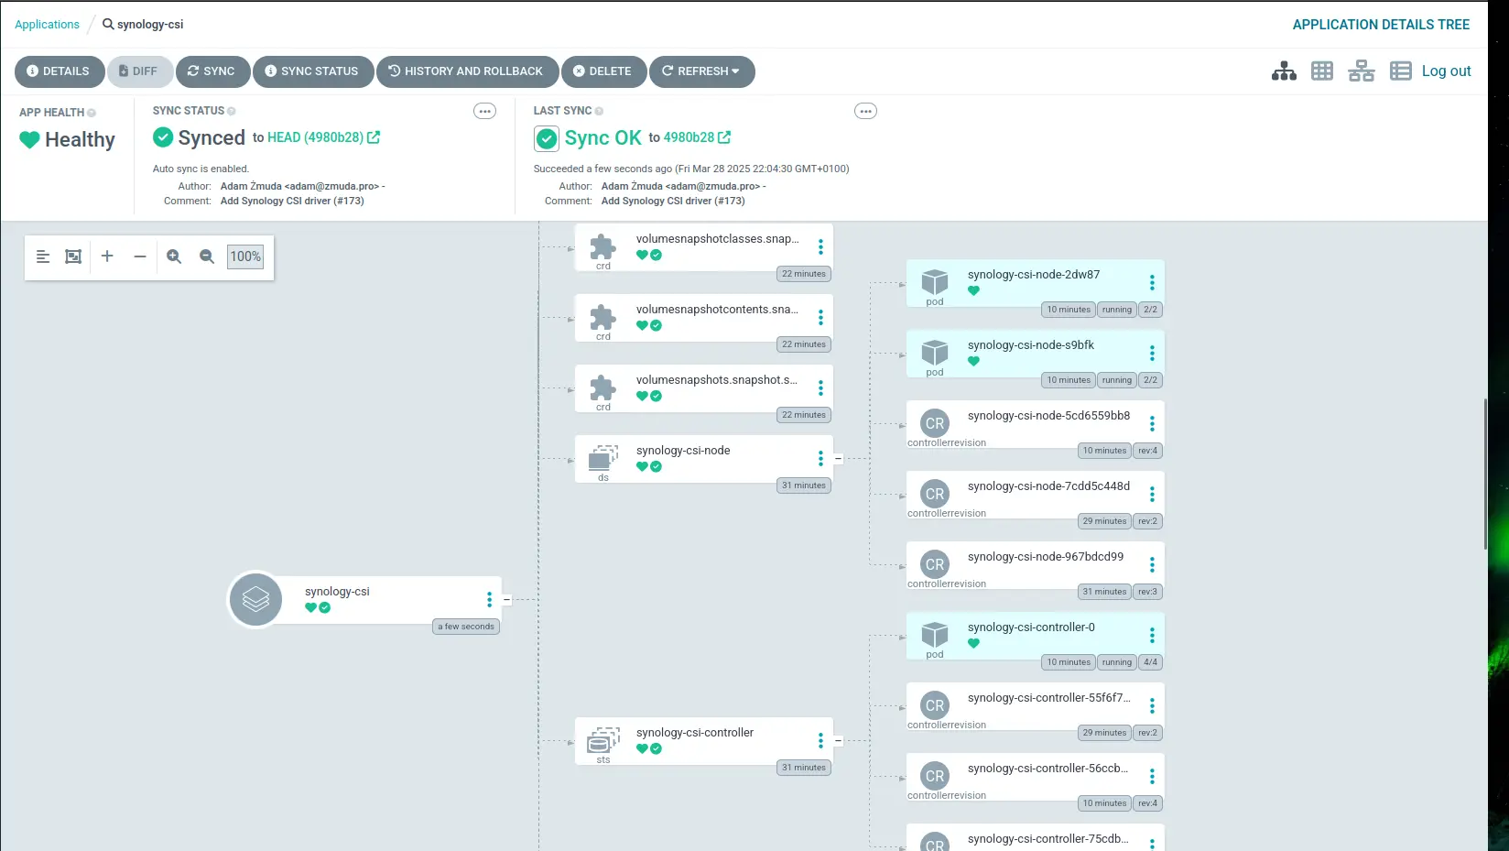Switch to pods grid view icon

pos(1322,71)
